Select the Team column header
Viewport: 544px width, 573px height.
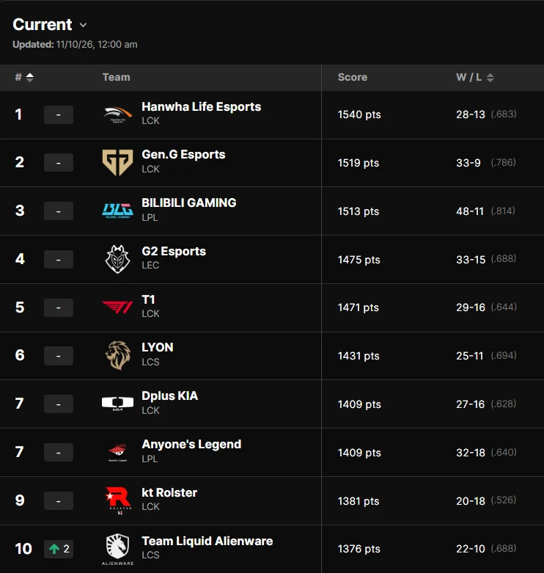tap(116, 77)
